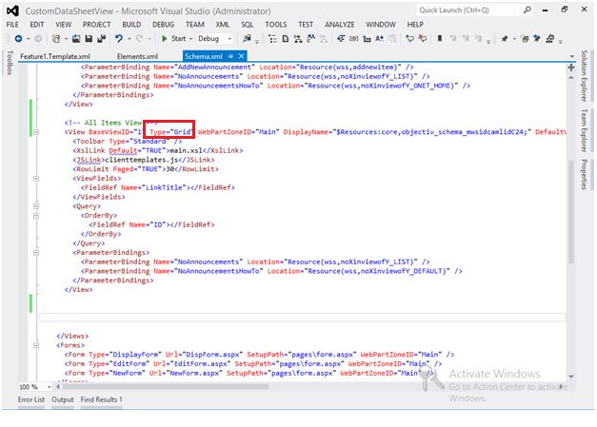Click the list-lines icon right of Debug
Viewport: 597px width, 427px height.
click(x=272, y=38)
